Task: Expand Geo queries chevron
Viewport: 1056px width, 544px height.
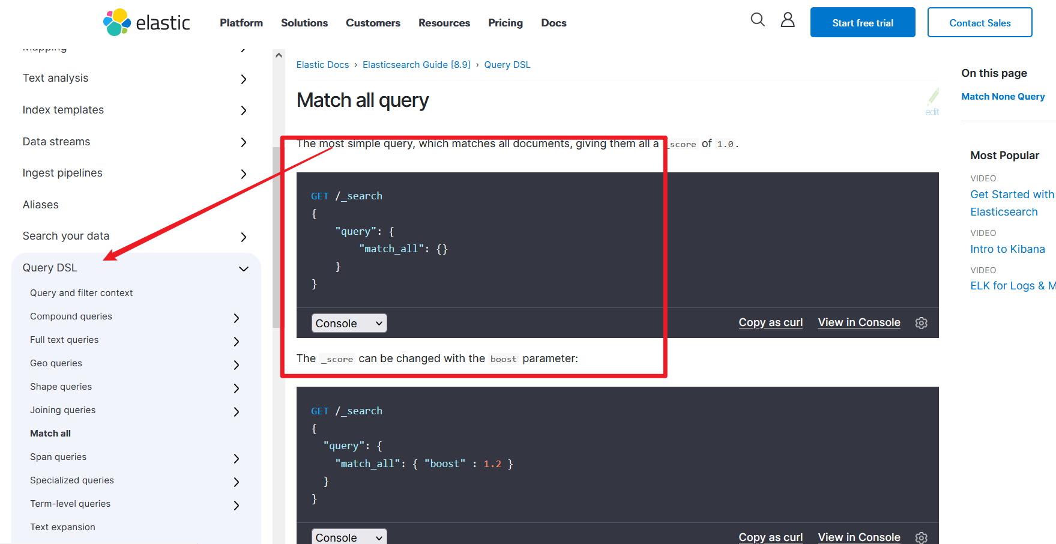Action: [237, 364]
